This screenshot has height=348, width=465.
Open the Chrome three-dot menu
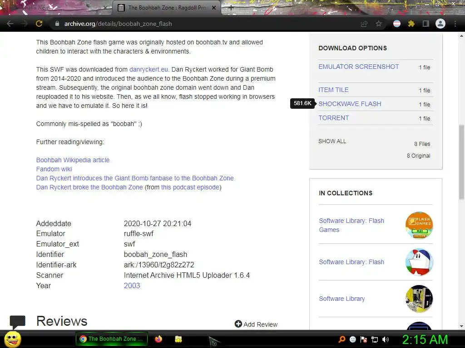tap(455, 24)
